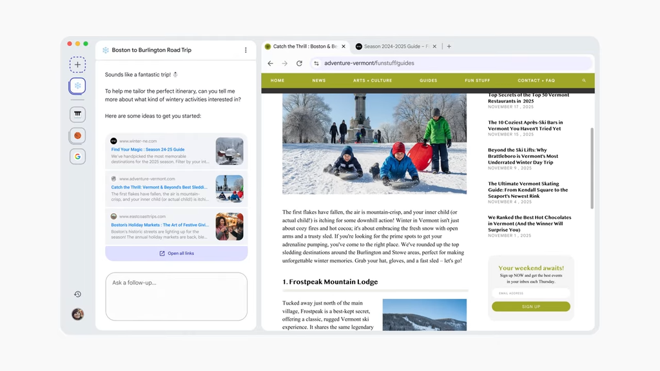Click the Google icon in the sidebar

(x=77, y=157)
